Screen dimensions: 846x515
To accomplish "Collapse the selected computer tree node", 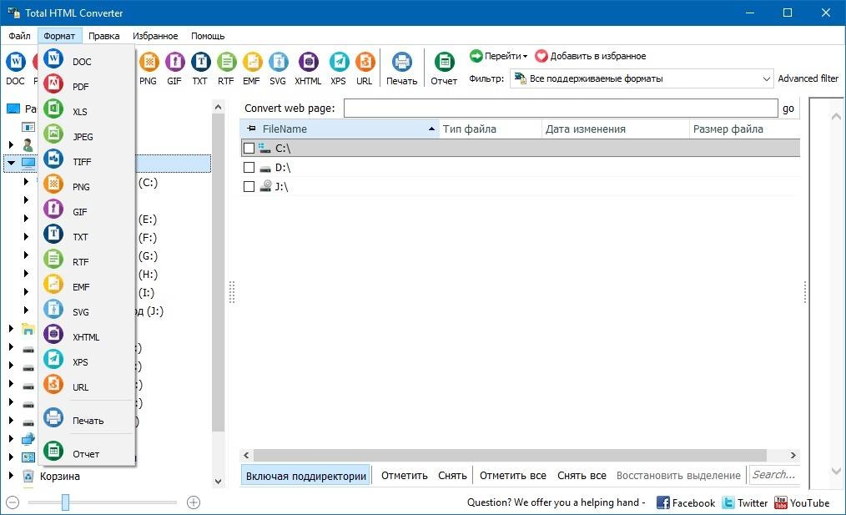I will pos(12,163).
